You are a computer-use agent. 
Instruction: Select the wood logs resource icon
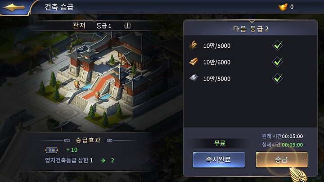pyautogui.click(x=193, y=62)
